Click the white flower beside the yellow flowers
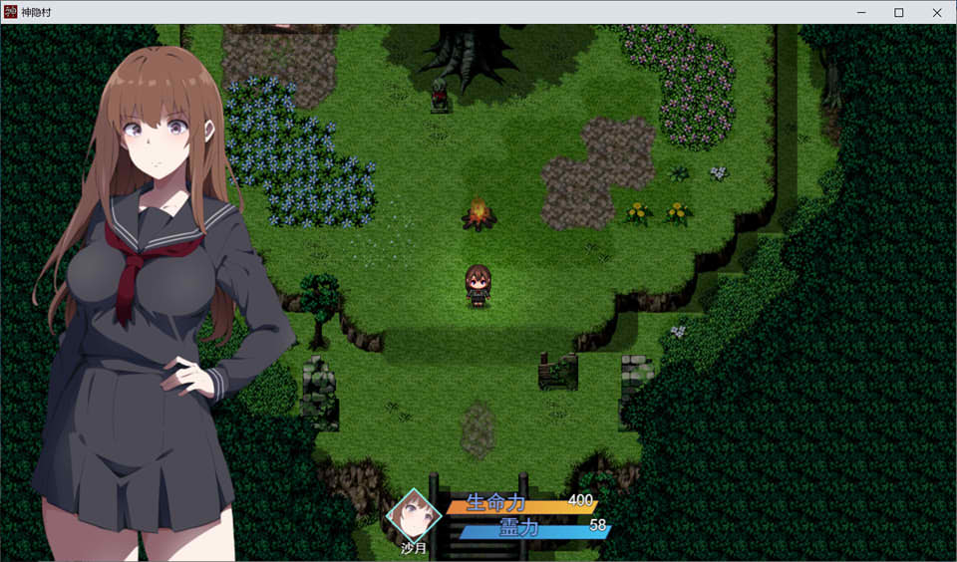The height and width of the screenshot is (562, 957). pyautogui.click(x=718, y=173)
